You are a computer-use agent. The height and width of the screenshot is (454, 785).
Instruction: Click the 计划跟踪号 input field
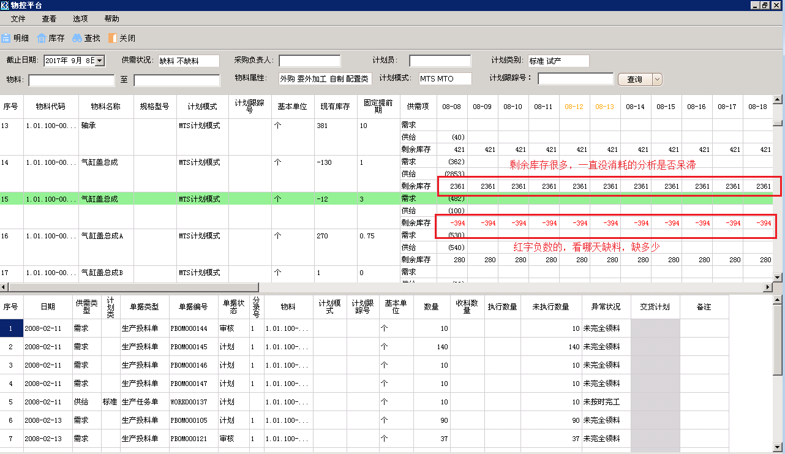(x=576, y=78)
